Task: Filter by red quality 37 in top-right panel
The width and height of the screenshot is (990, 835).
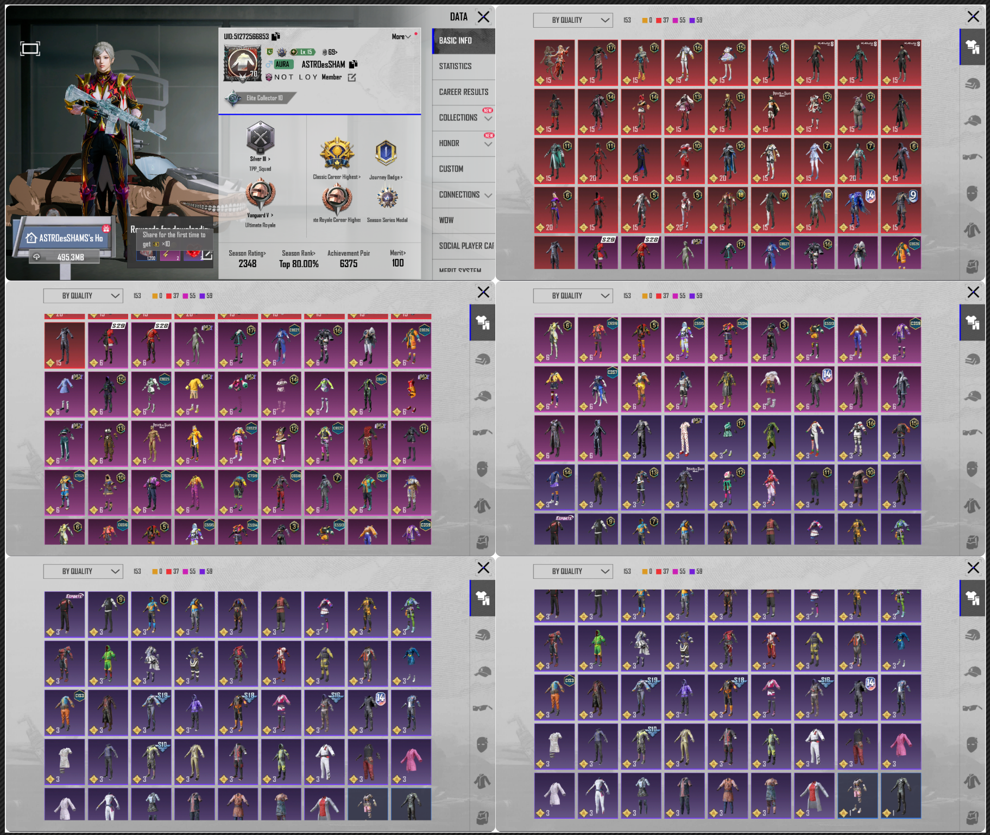Action: 663,20
